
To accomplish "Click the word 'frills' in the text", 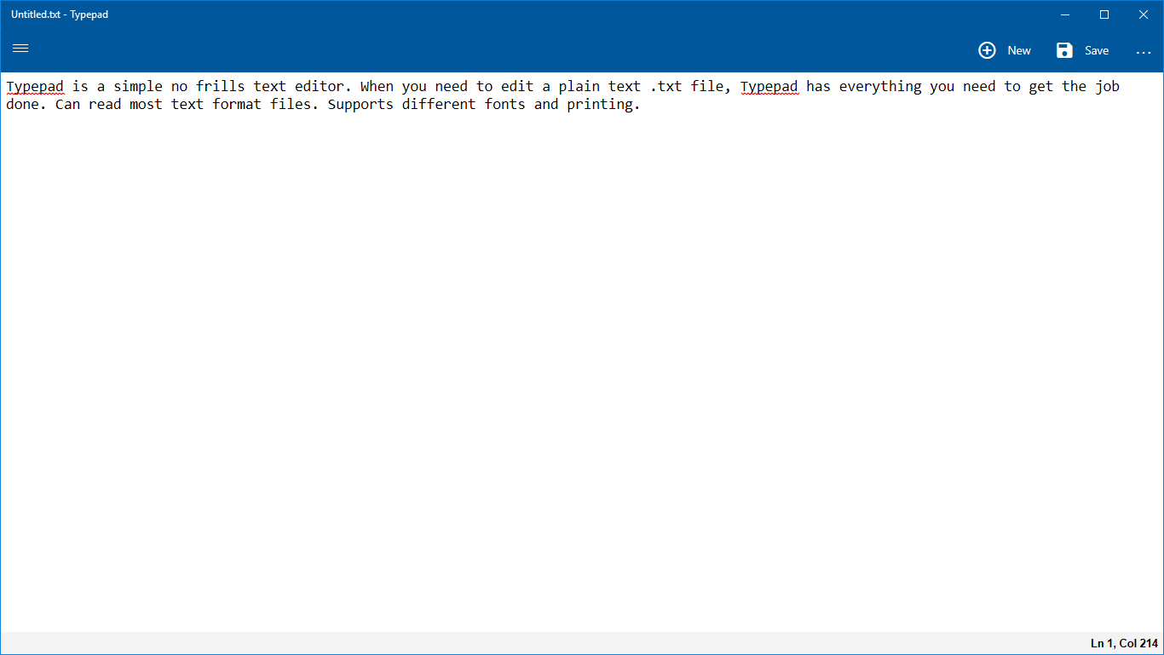I will click(220, 87).
